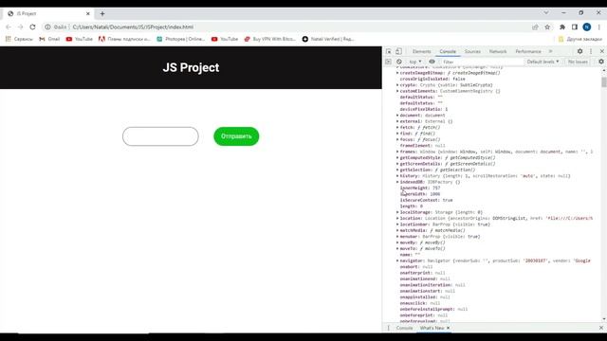607x341 pixels.
Task: Click the address bar URL
Action: (133, 27)
